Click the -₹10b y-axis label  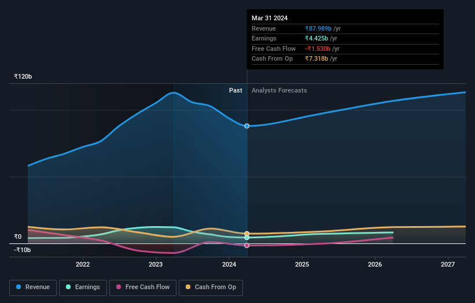click(22, 250)
